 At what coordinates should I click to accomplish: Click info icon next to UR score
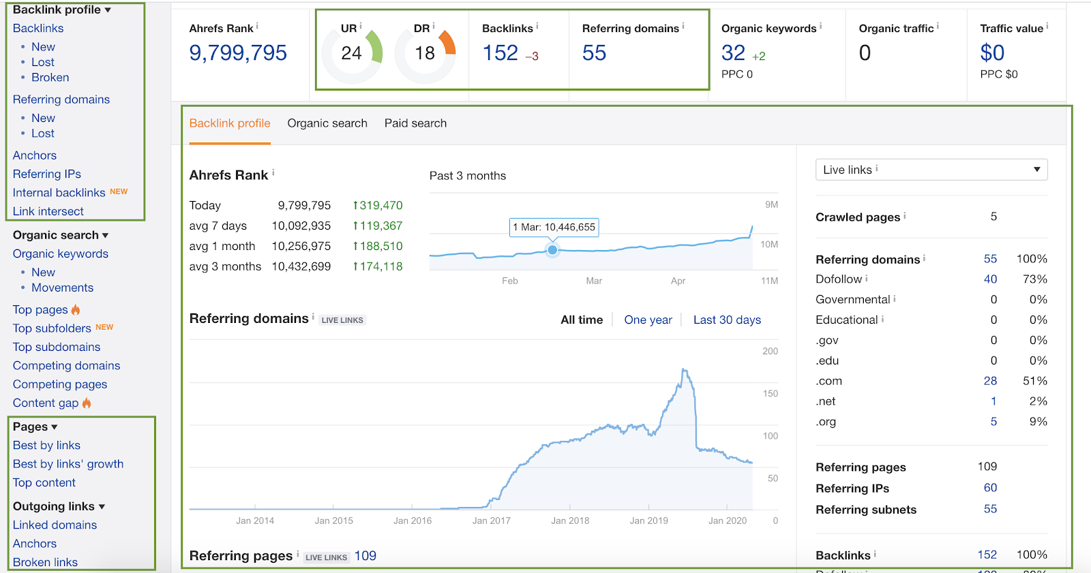pos(361,27)
